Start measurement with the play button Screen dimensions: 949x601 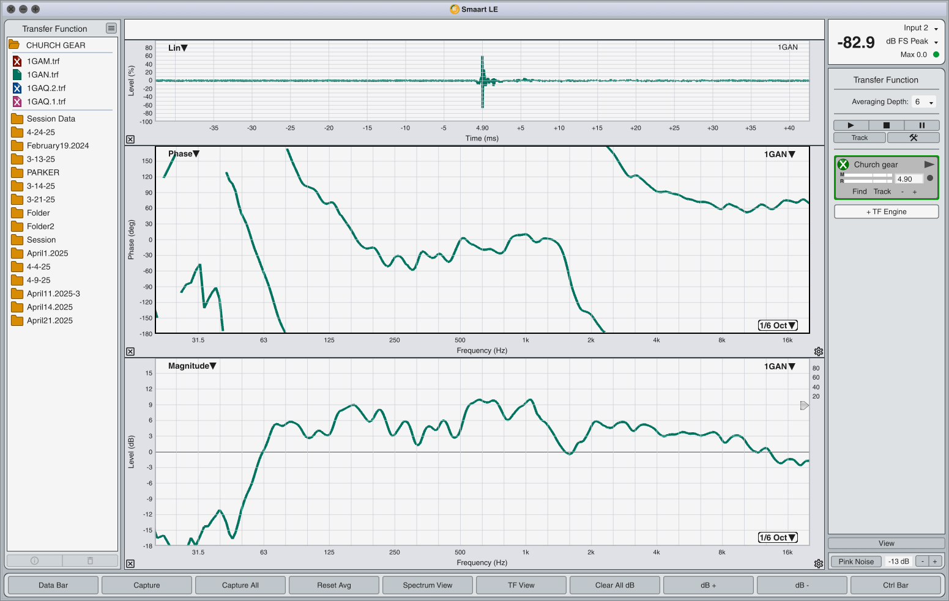coord(850,125)
